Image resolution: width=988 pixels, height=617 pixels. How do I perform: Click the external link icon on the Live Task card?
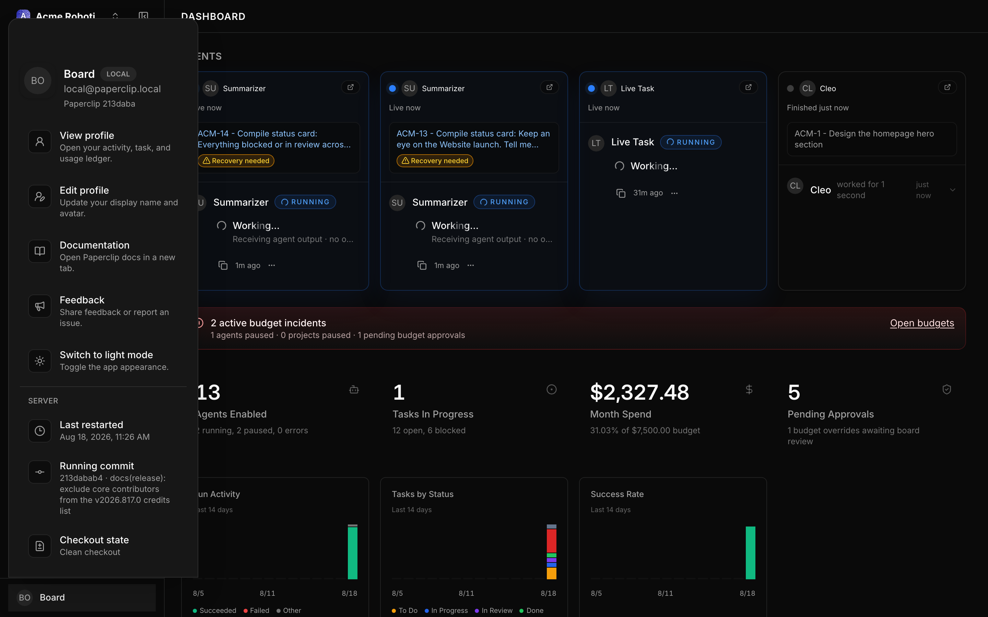click(x=748, y=87)
